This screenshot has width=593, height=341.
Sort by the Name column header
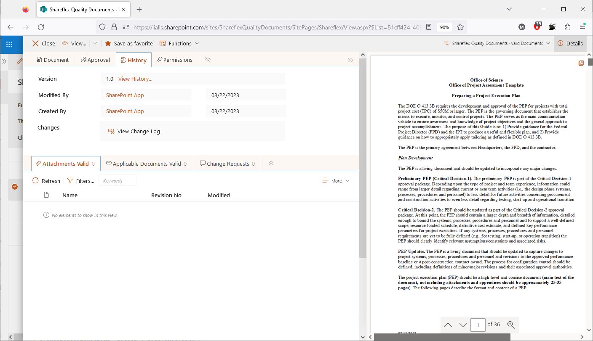70,195
